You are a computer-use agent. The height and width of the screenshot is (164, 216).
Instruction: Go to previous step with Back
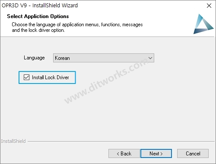pyautogui.click(x=124, y=154)
